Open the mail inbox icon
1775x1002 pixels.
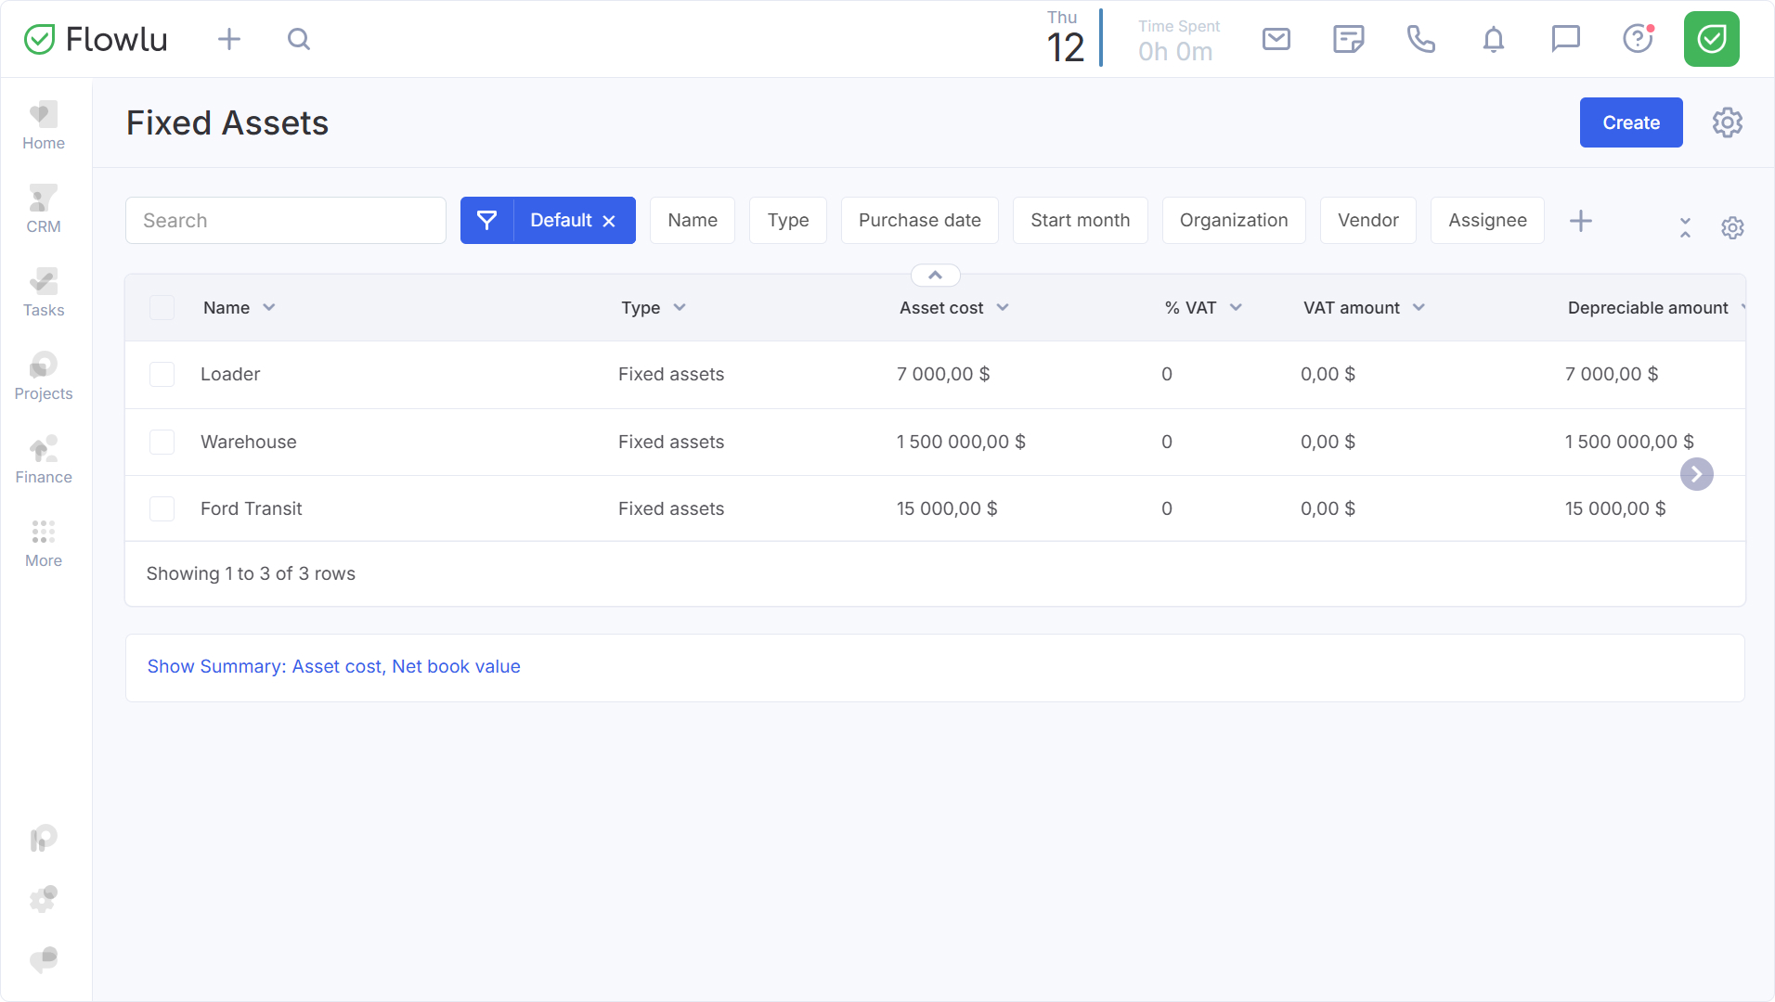[1276, 39]
